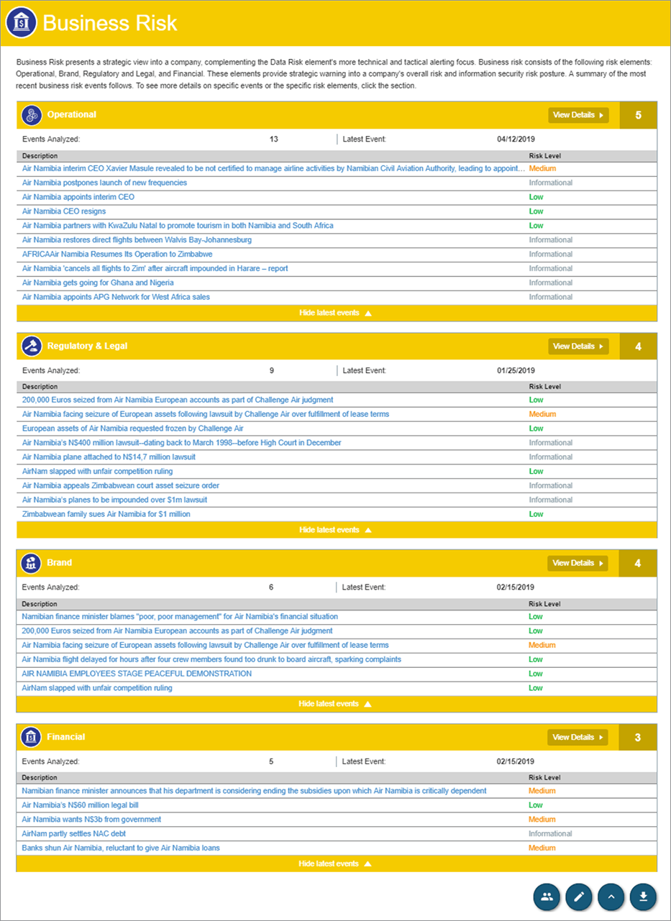This screenshot has width=671, height=921.
Task: Hide latest events in Brand section
Action: [336, 704]
